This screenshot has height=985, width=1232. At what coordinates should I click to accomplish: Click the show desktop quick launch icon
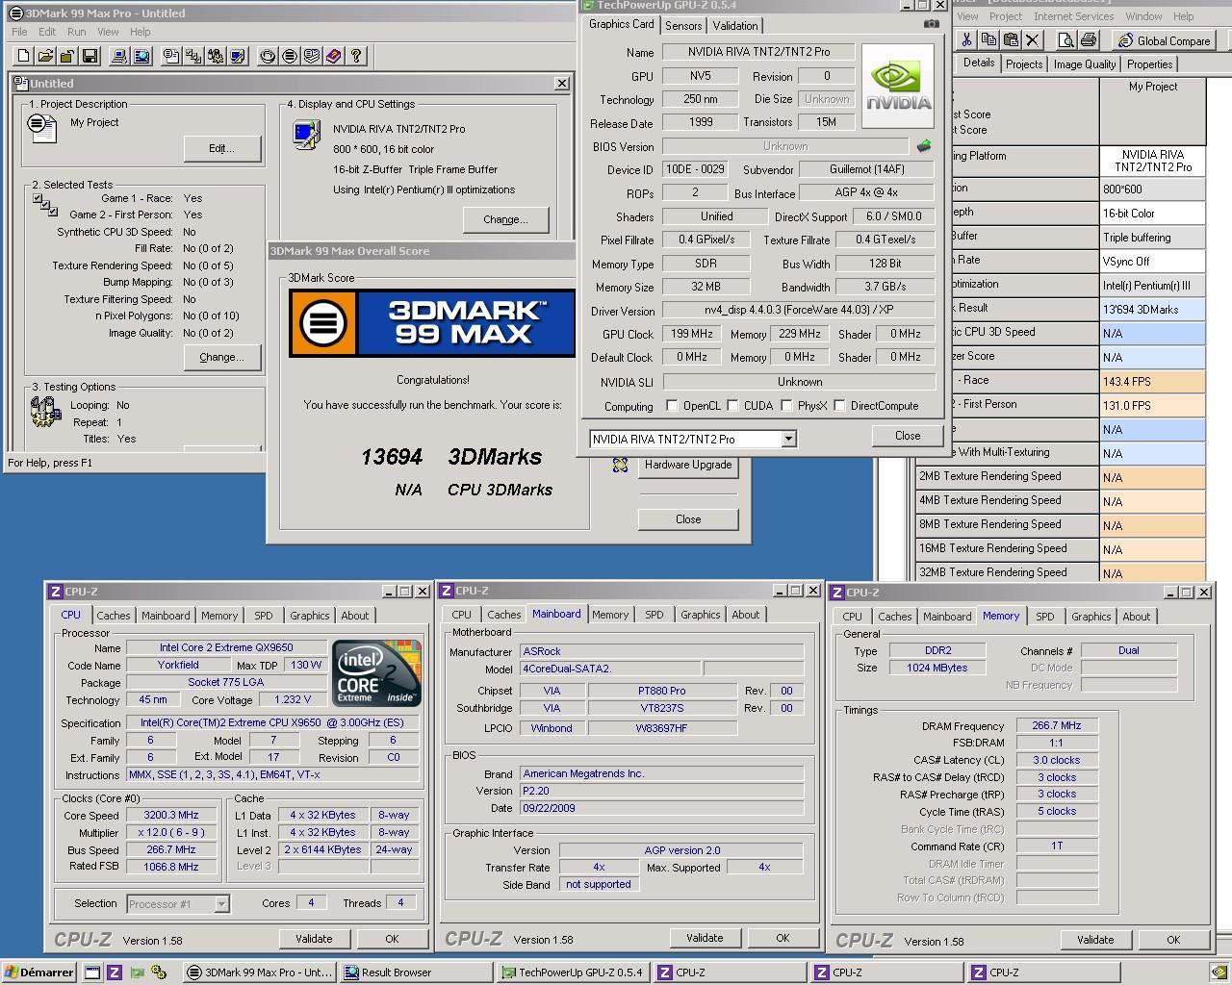(92, 972)
